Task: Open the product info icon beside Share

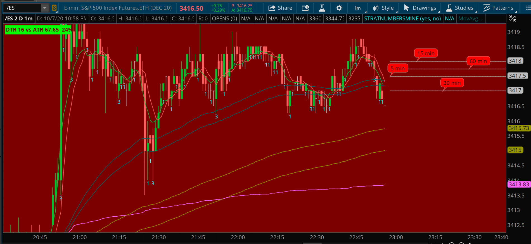Action: click(x=305, y=8)
